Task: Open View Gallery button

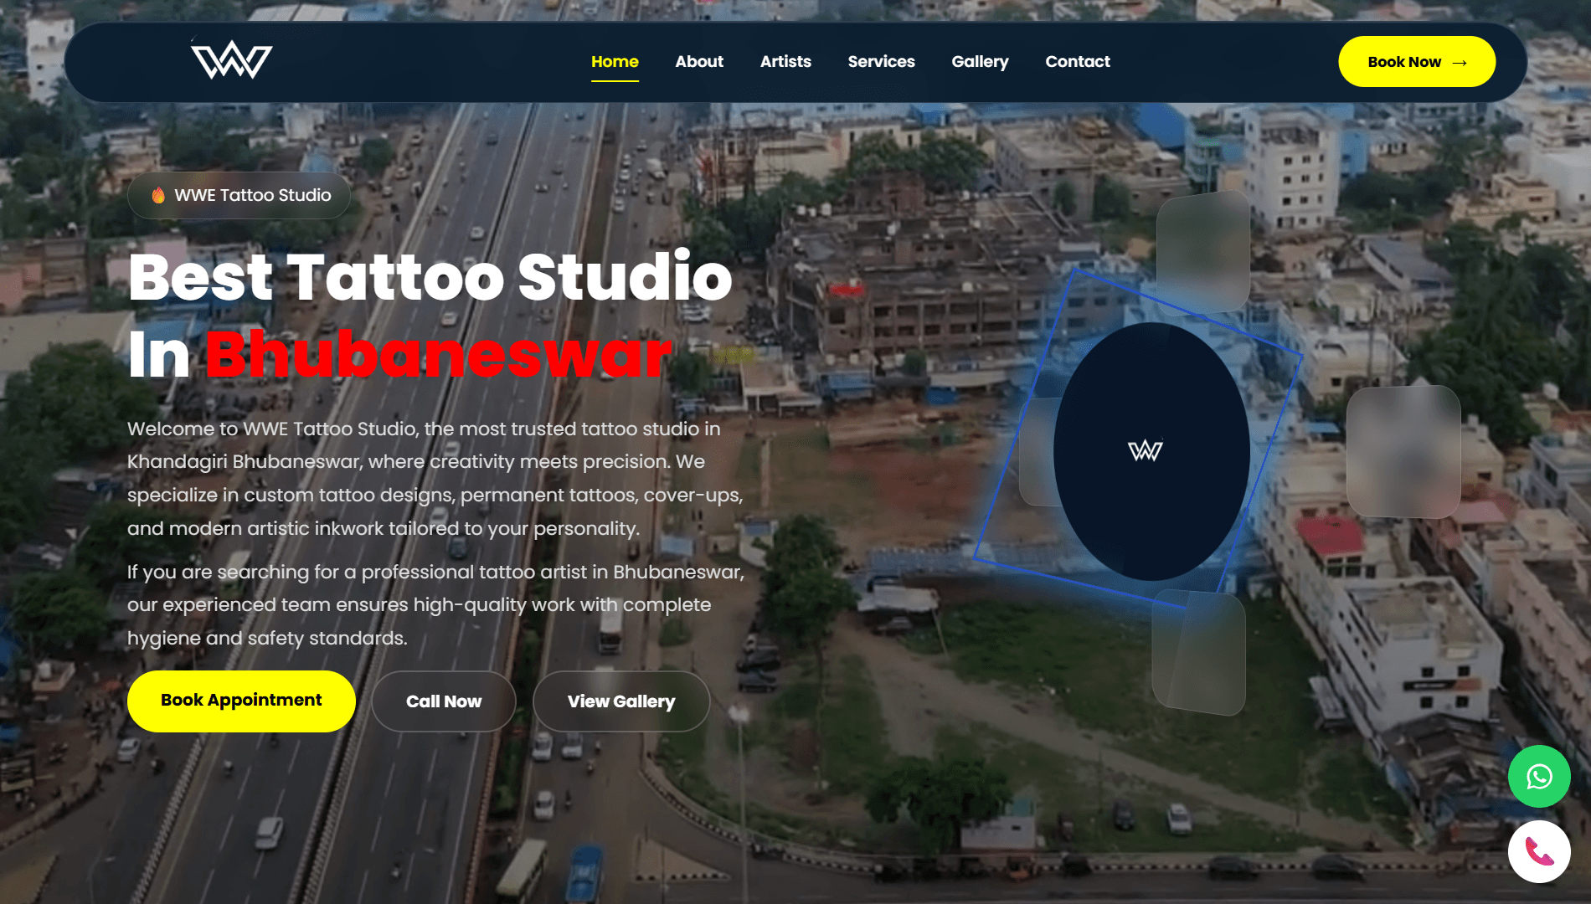Action: 621,701
